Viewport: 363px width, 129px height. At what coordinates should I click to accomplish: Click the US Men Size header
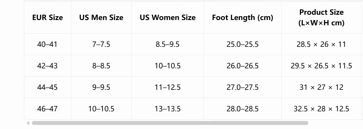click(101, 18)
